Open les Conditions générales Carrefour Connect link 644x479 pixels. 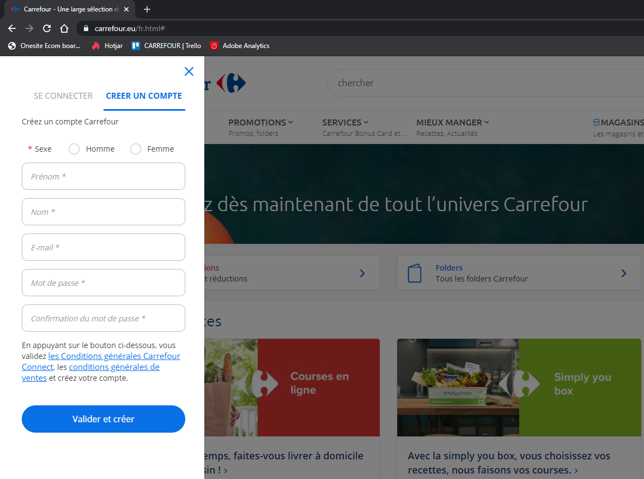point(101,361)
